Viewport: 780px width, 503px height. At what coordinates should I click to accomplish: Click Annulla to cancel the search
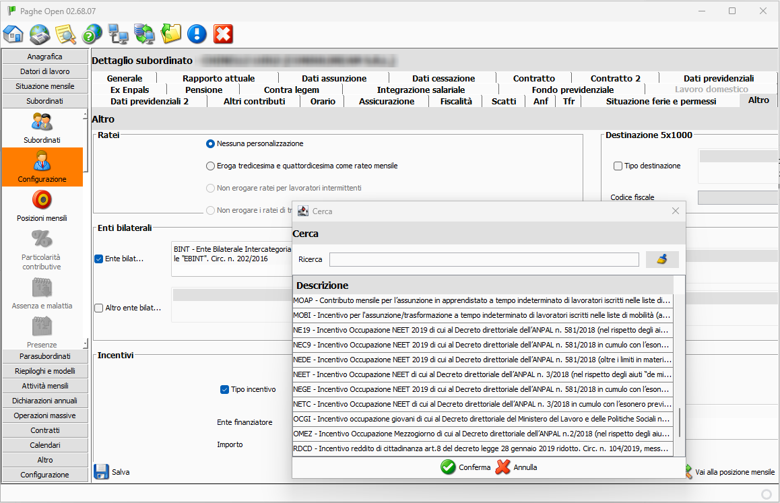point(517,467)
